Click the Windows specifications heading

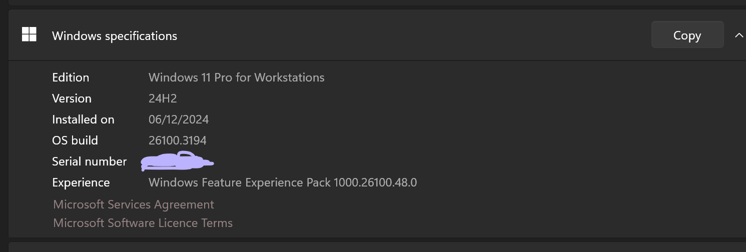115,36
